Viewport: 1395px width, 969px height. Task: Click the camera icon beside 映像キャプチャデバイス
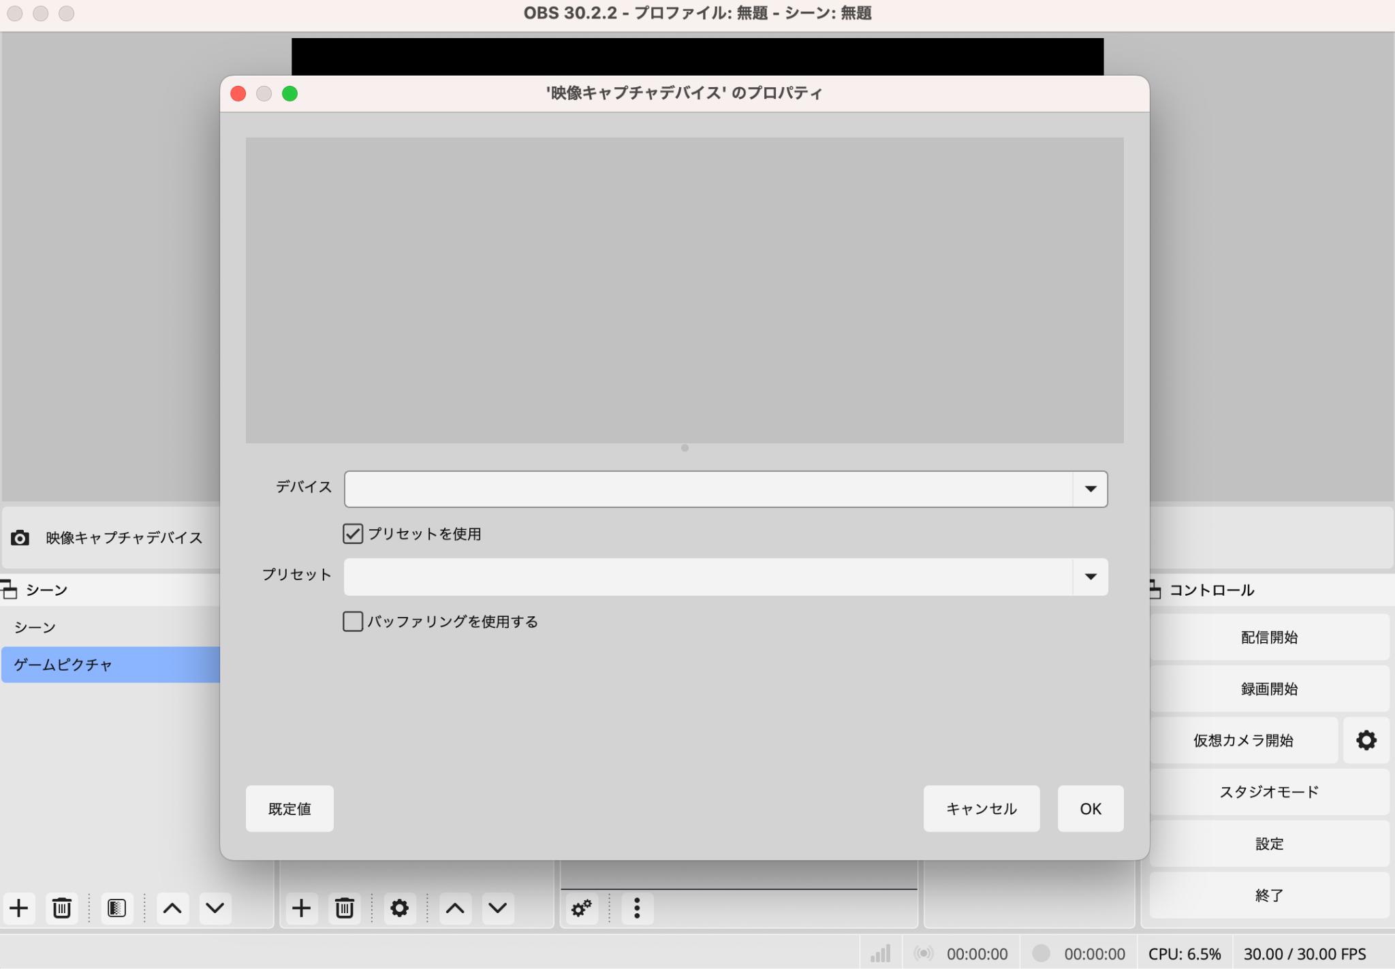[x=20, y=538]
